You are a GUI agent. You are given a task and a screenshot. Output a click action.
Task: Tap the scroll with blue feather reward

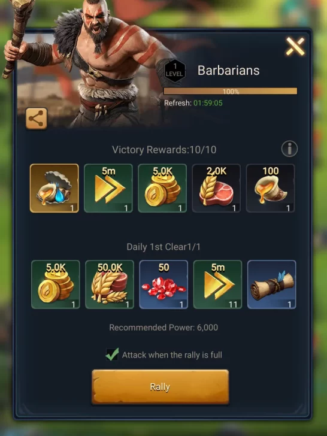click(272, 284)
